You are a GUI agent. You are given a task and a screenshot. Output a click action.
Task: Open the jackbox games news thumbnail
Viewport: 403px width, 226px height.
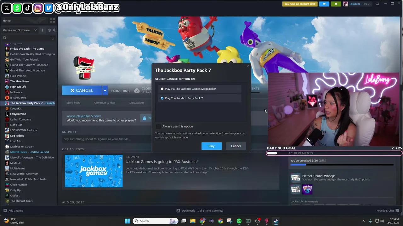pos(94,171)
